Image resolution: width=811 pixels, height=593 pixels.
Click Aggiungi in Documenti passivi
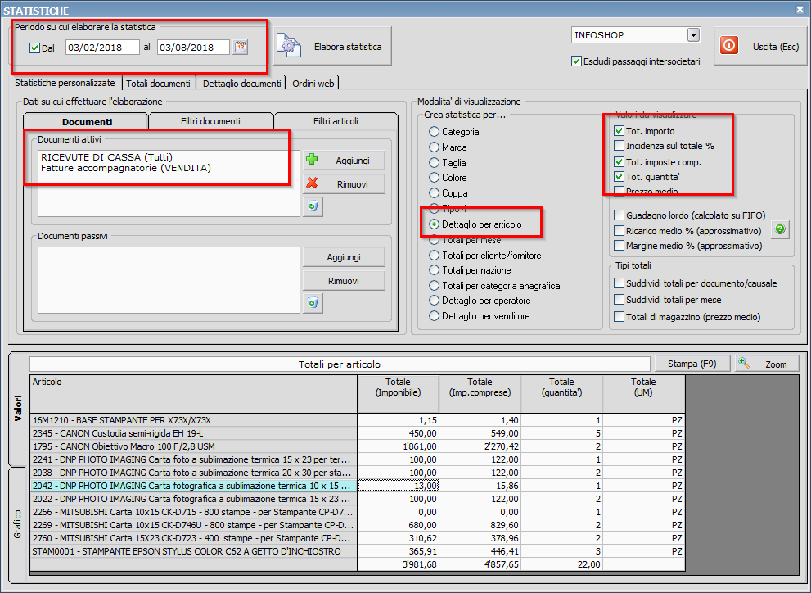344,257
